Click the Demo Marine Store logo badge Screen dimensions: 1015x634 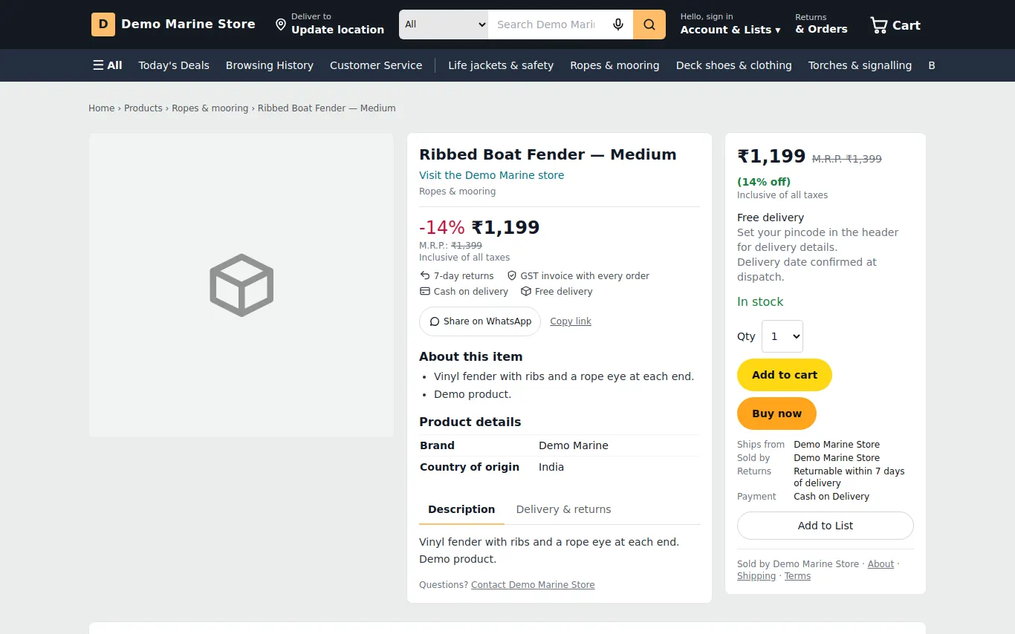[103, 24]
